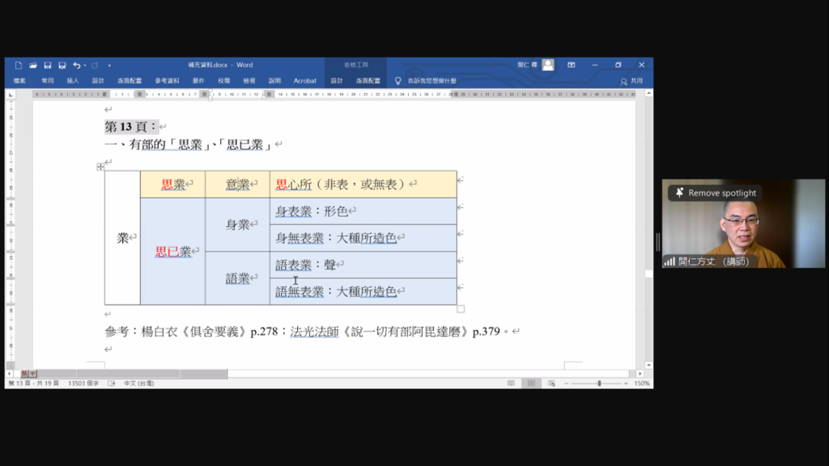Viewport: 829px width, 466px height.
Task: Click the tab stop selector at ruler corner
Action: coord(11,95)
